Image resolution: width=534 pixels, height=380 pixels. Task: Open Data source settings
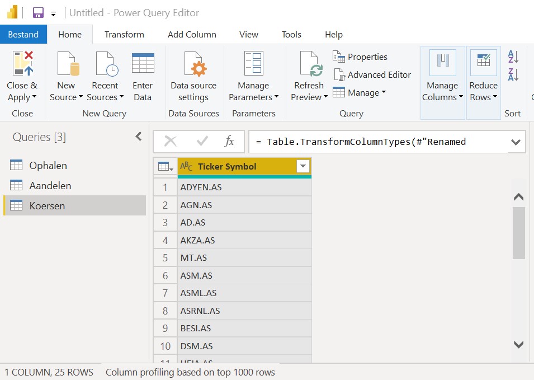point(193,64)
